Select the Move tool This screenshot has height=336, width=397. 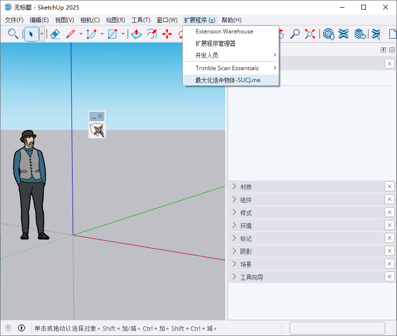(167, 34)
